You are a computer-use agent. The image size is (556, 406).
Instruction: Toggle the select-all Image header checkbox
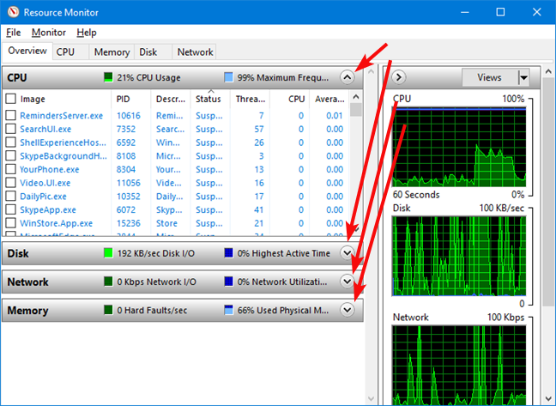(11, 99)
